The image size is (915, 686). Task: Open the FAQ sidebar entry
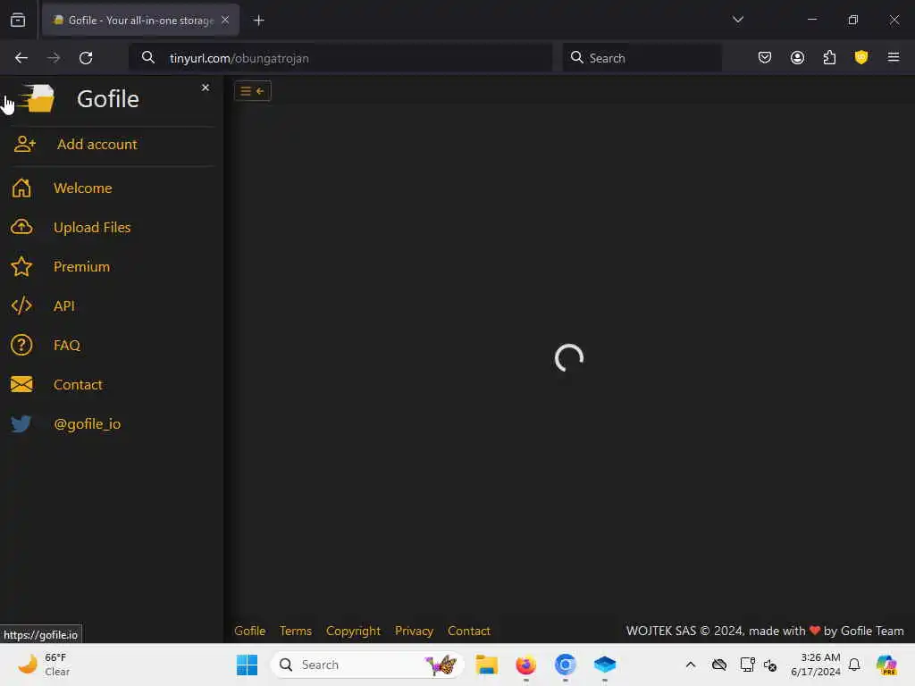[66, 345]
